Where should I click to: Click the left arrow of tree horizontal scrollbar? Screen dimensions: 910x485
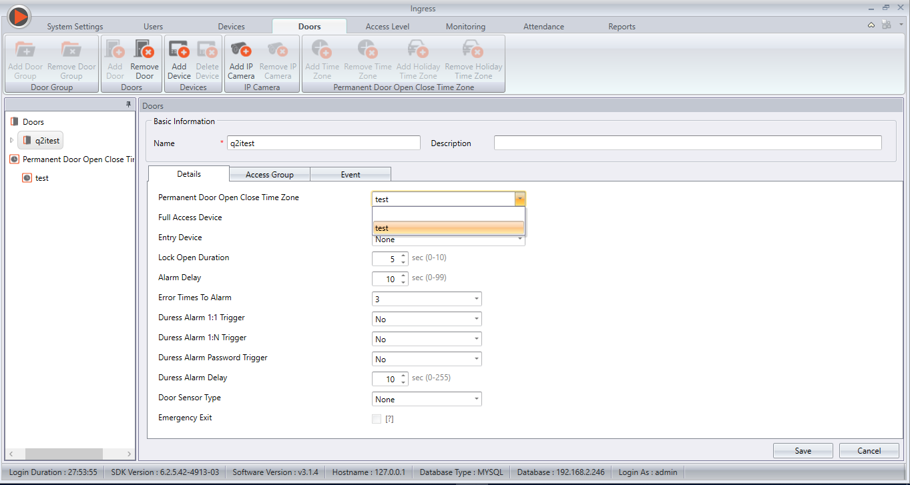(11, 454)
